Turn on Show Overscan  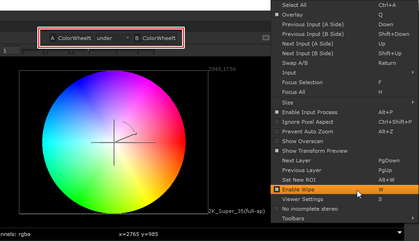(277, 141)
